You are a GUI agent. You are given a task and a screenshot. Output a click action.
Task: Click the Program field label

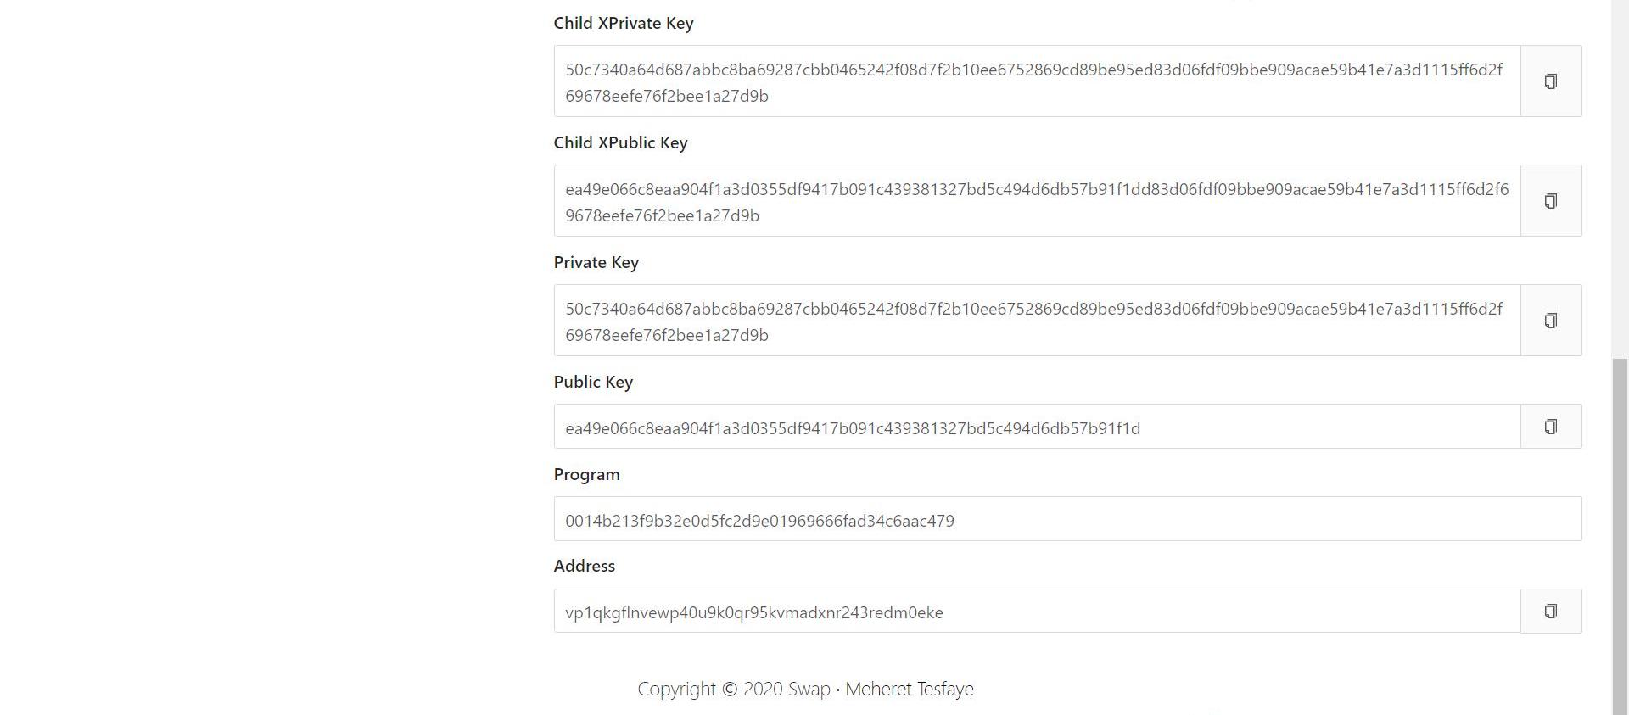[x=586, y=475]
